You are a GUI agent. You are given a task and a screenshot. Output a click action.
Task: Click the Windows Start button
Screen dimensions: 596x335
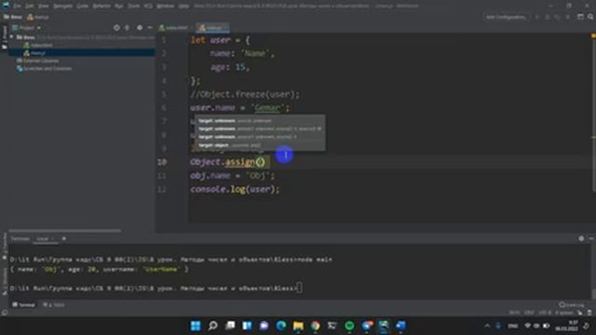point(196,326)
